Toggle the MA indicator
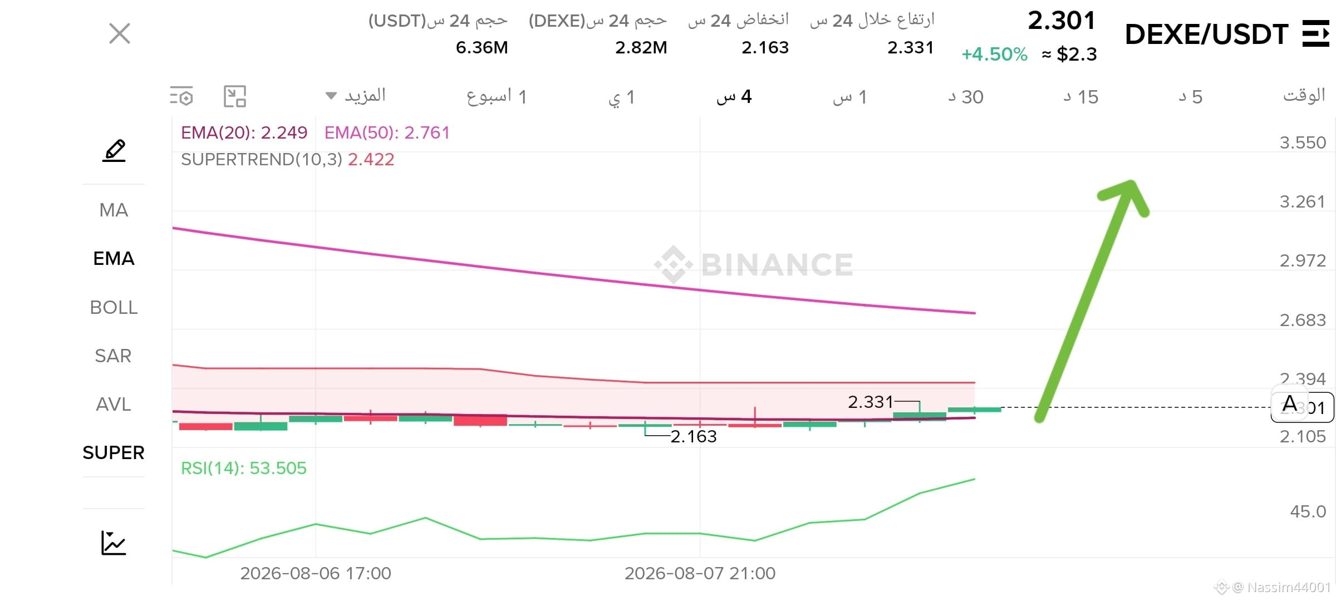The height and width of the screenshot is (601, 1336). point(114,210)
